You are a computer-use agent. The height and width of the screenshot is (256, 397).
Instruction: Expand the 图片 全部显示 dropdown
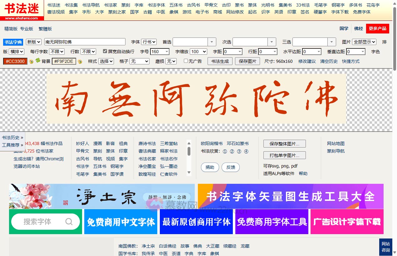point(364,41)
